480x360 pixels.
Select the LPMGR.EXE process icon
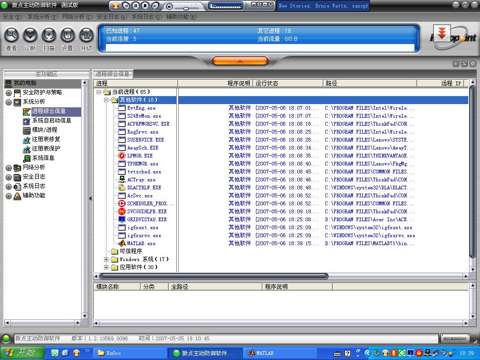[122, 156]
